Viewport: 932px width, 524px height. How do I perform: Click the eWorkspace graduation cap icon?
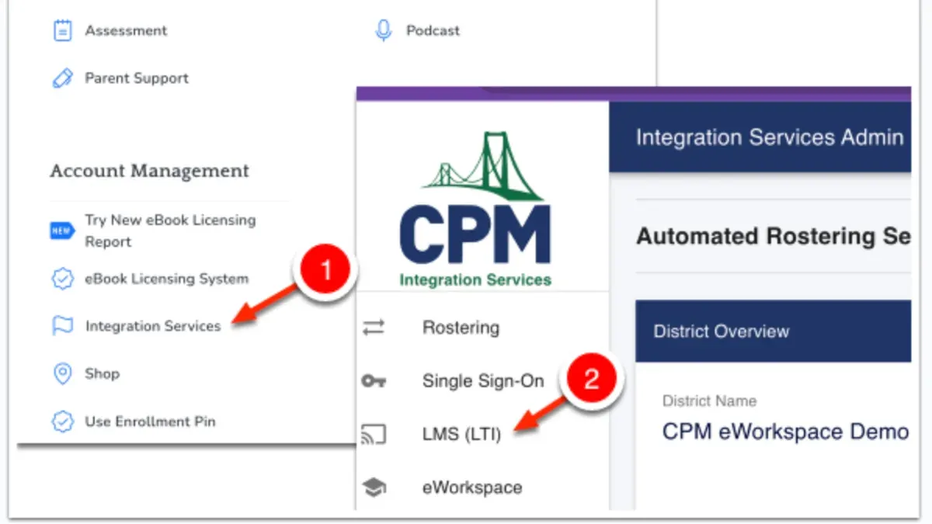pyautogui.click(x=374, y=488)
